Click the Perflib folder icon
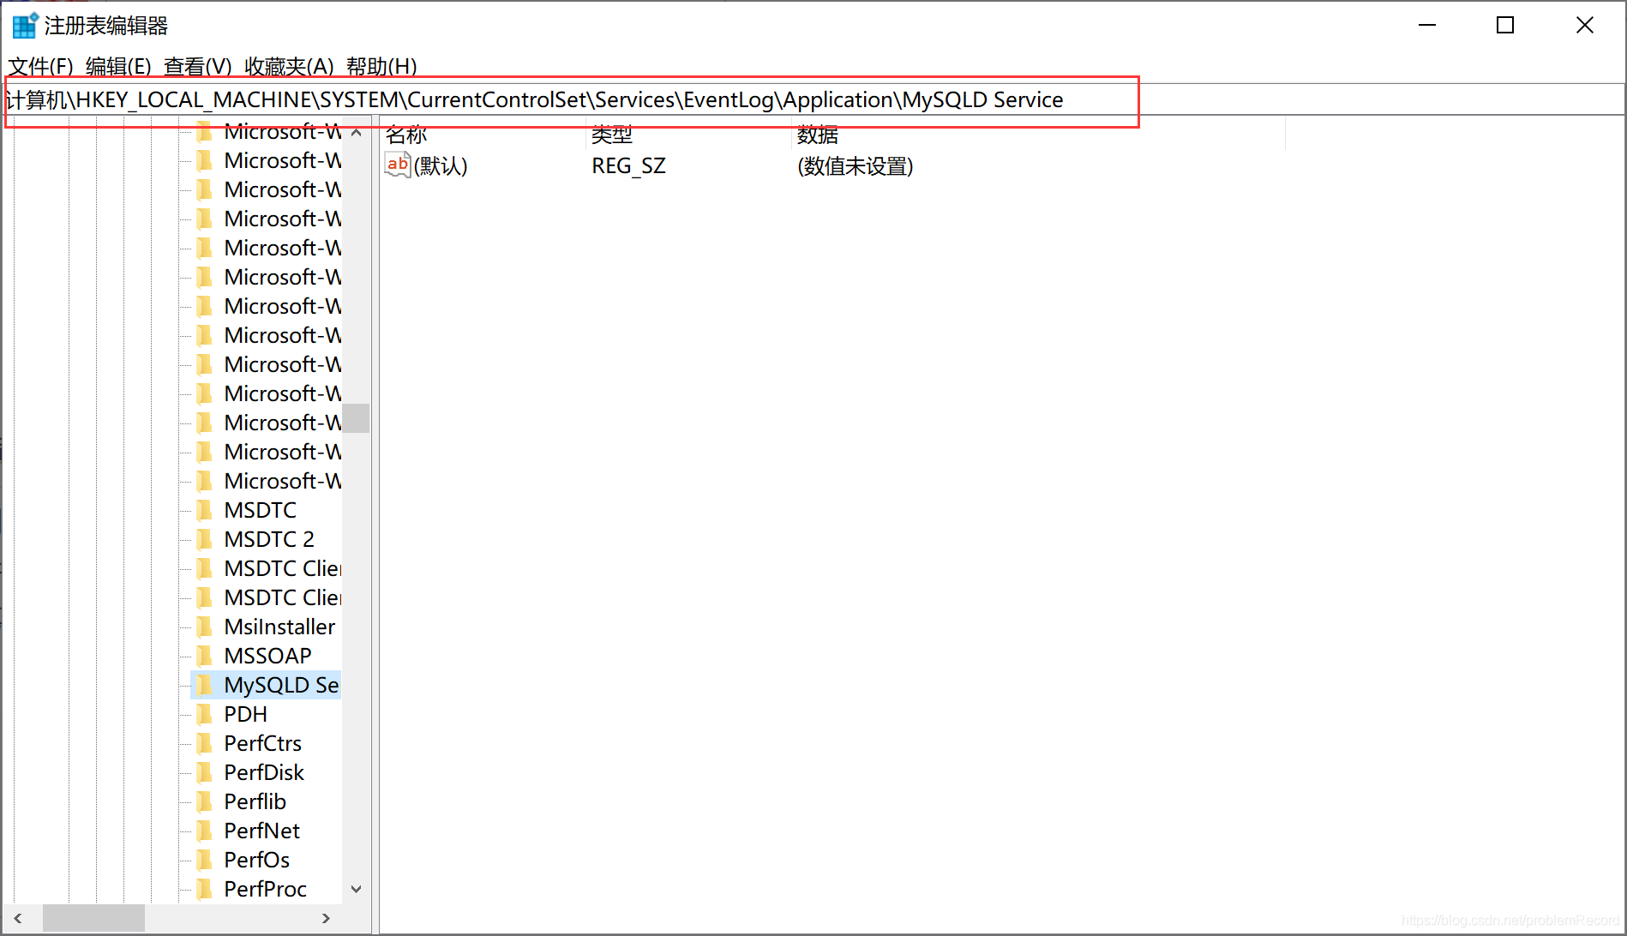This screenshot has width=1627, height=936. pyautogui.click(x=204, y=802)
